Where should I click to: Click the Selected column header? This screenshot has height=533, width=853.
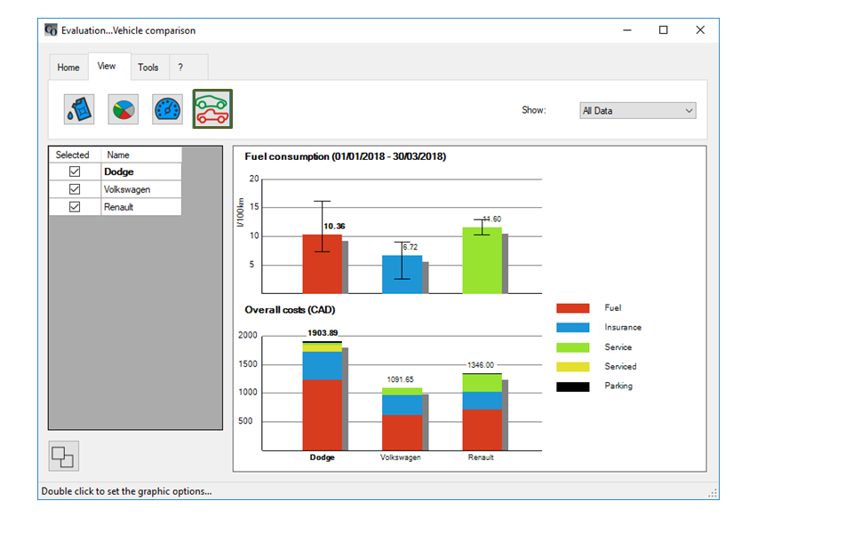click(x=74, y=155)
